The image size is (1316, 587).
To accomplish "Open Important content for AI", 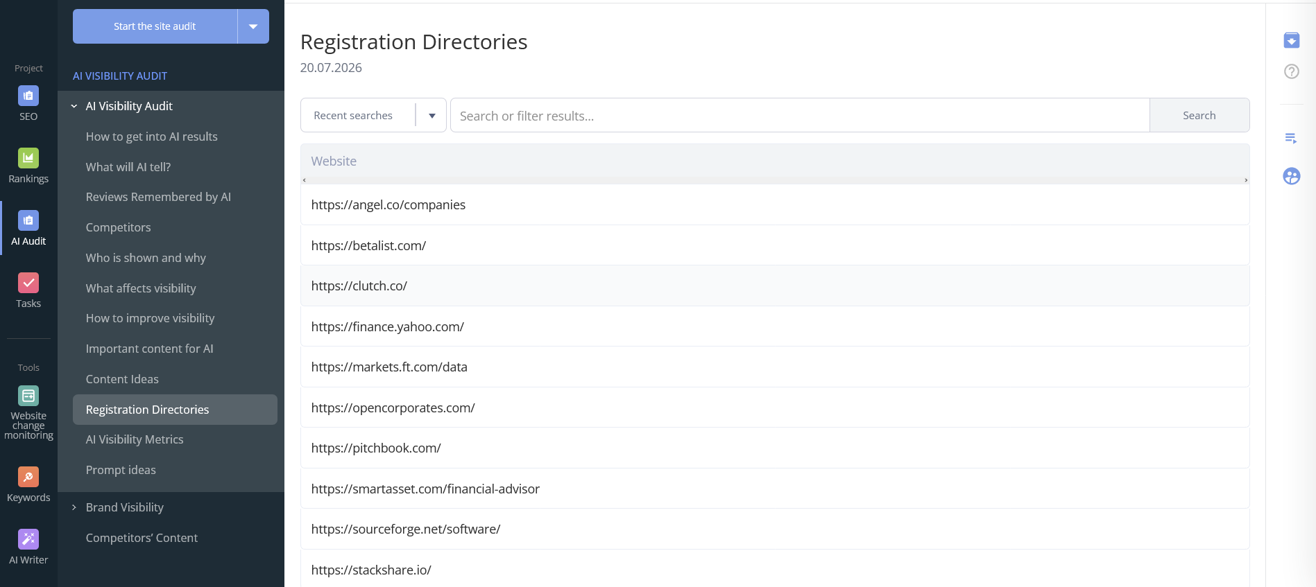I will click(x=149, y=349).
